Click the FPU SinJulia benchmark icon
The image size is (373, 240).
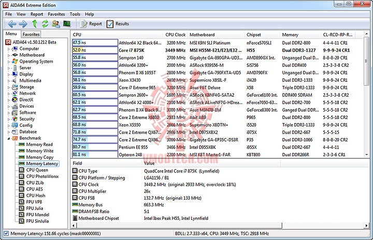(x=22, y=221)
